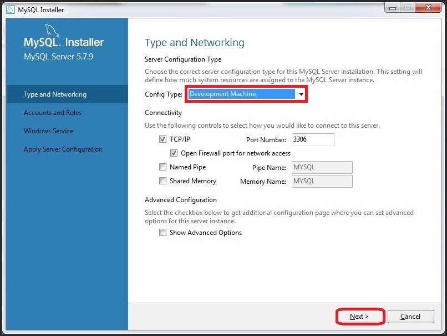Enable the Shared Memory checkbox

pyautogui.click(x=162, y=180)
